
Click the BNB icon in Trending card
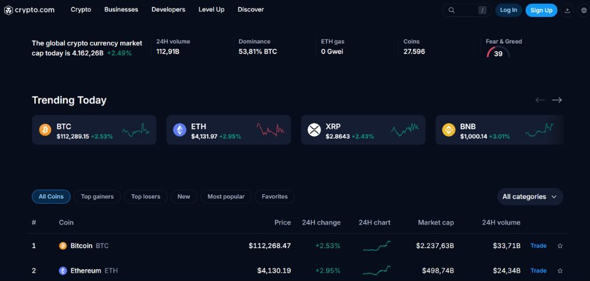click(449, 130)
